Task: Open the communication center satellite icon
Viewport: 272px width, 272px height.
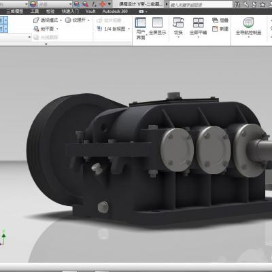Action: (x=254, y=4)
